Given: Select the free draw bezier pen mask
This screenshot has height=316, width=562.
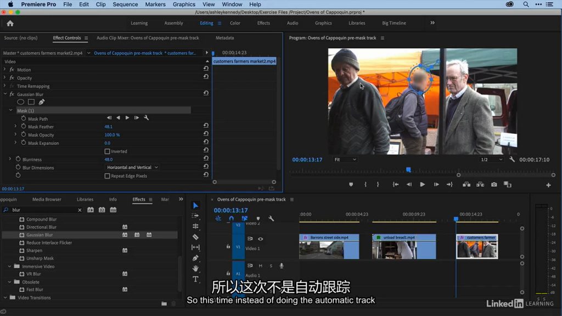Looking at the screenshot, I should pyautogui.click(x=42, y=102).
